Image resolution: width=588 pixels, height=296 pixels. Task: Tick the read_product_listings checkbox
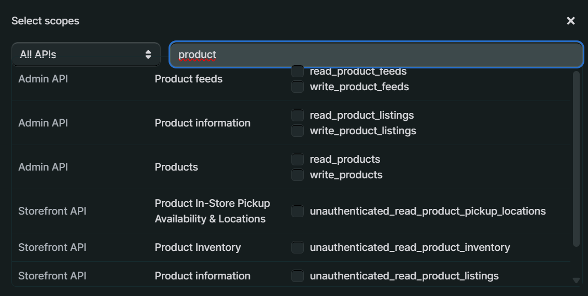298,115
